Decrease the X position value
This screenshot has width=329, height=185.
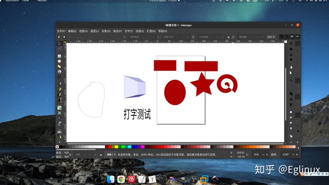click(x=149, y=37)
